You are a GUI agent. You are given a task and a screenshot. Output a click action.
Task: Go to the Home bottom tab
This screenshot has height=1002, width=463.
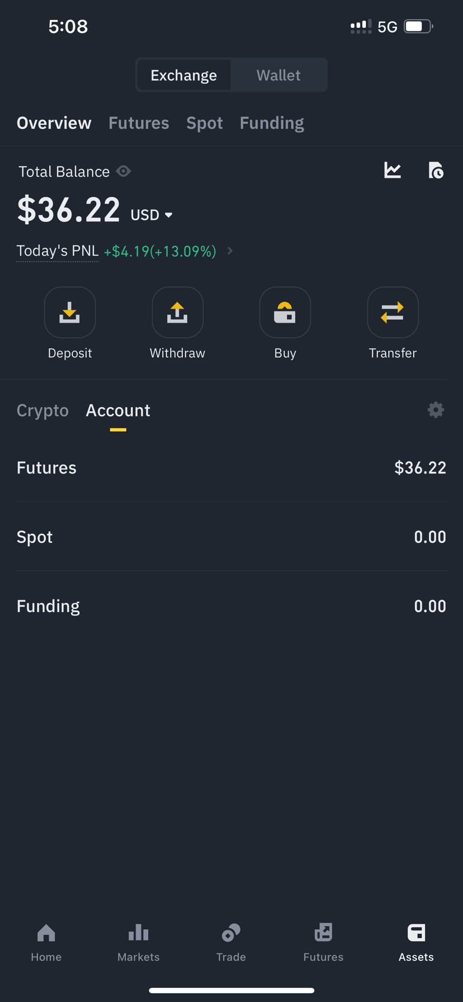46,943
